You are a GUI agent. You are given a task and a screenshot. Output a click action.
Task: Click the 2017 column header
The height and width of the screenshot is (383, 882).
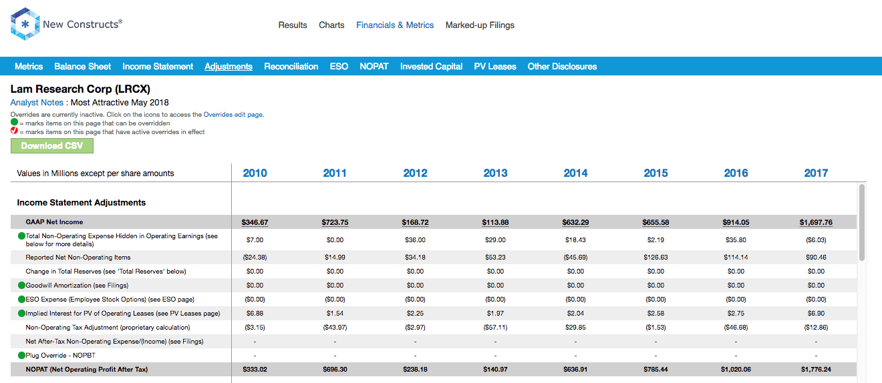pos(816,173)
